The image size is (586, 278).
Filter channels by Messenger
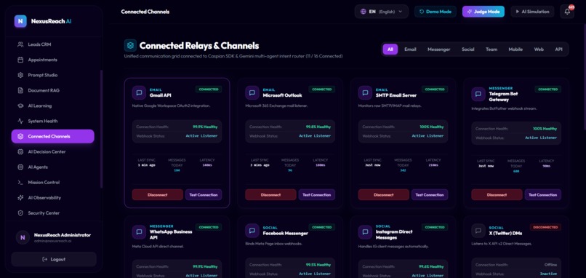pyautogui.click(x=438, y=49)
